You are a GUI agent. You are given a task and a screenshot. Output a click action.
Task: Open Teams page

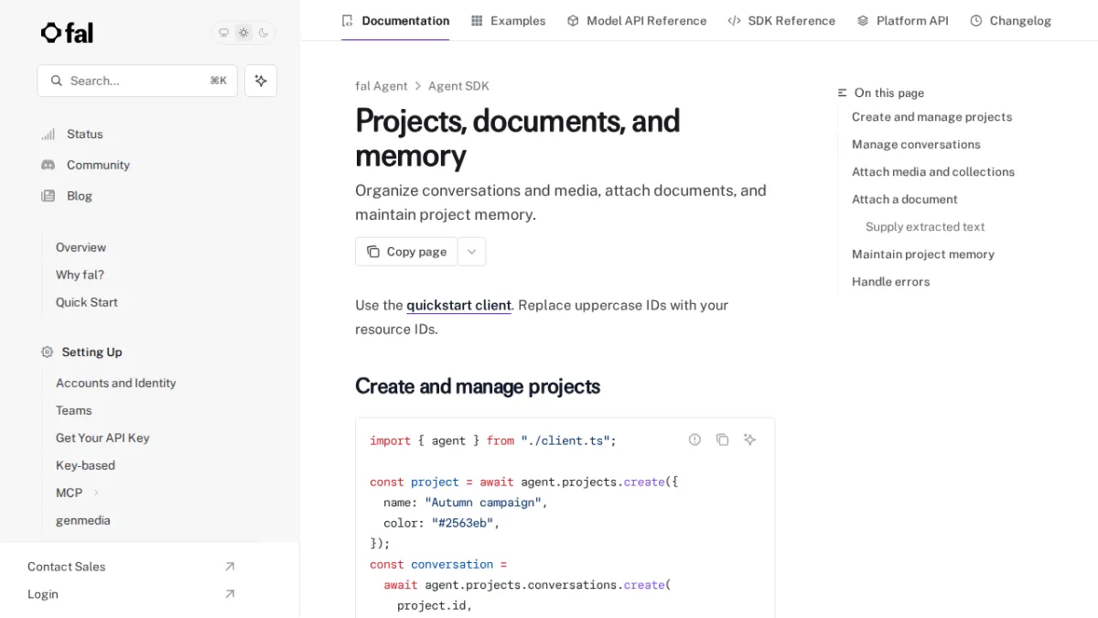[73, 410]
